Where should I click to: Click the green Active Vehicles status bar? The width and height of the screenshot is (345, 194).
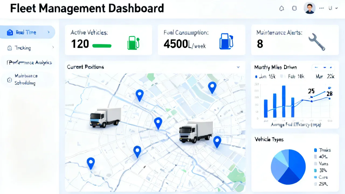pyautogui.click(x=102, y=46)
